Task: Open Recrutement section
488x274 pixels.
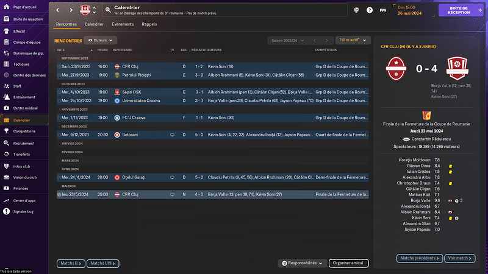Action: (24, 143)
